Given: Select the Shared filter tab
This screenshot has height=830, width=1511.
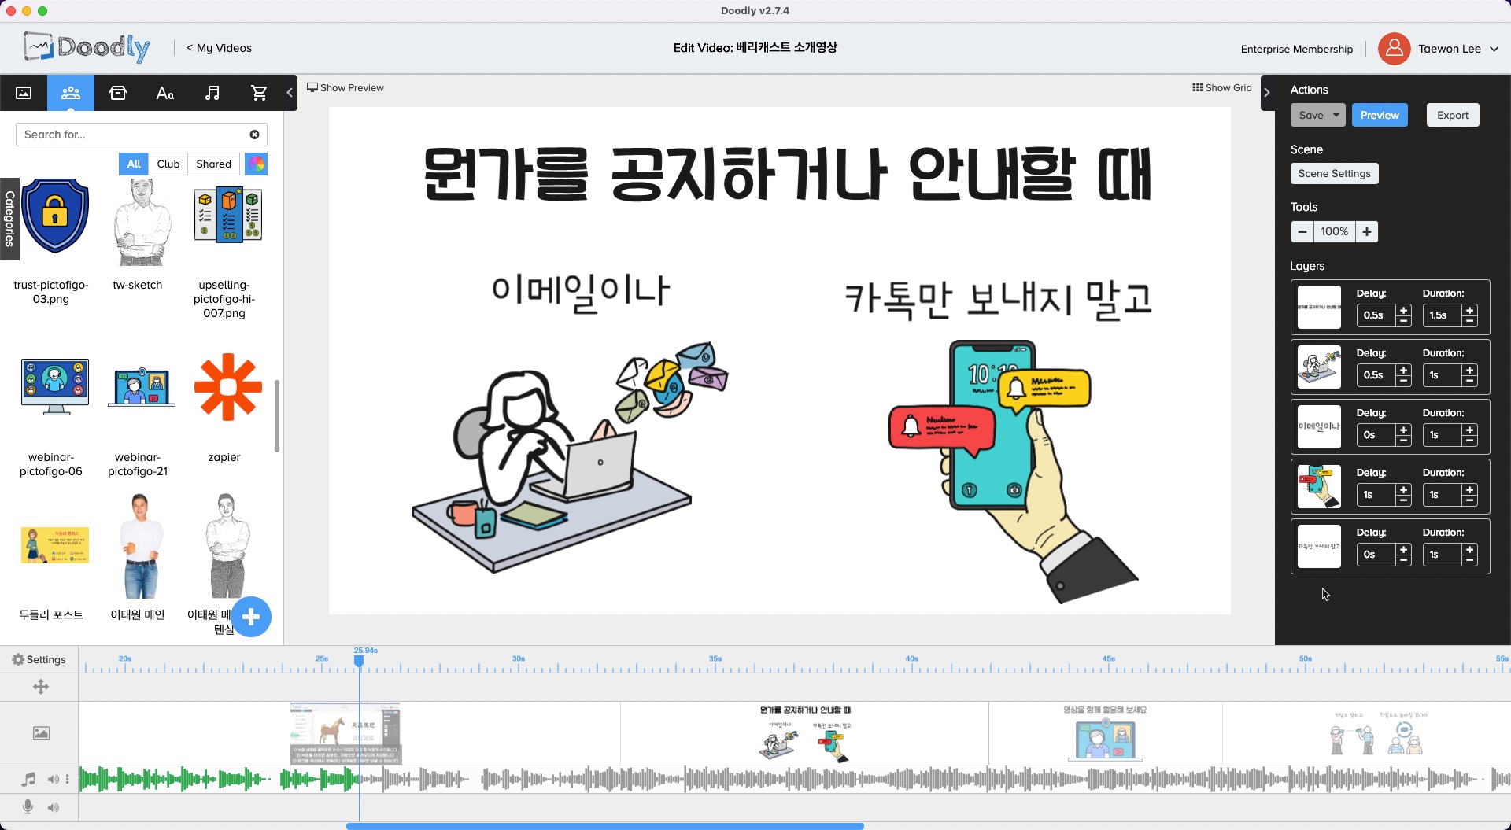Looking at the screenshot, I should tap(214, 164).
